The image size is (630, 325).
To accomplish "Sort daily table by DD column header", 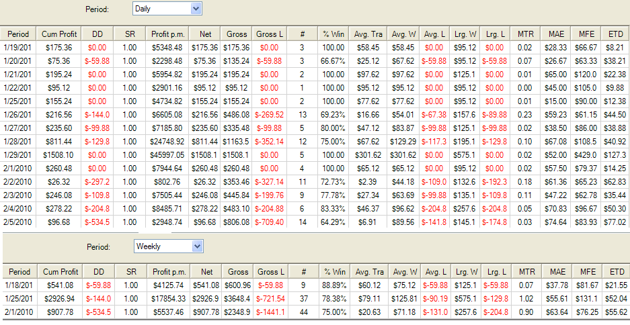I will point(97,34).
